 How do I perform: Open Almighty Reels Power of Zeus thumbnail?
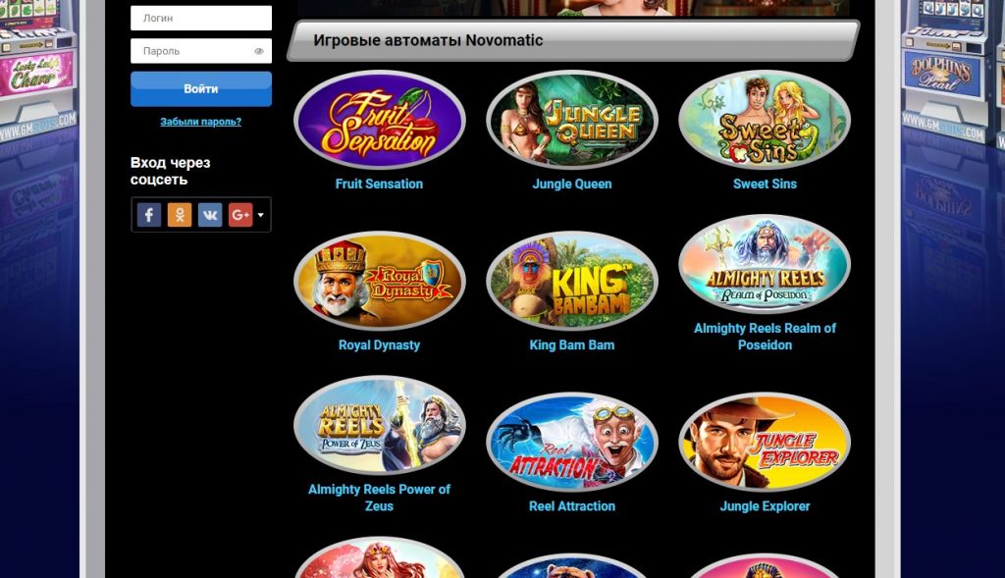380,426
